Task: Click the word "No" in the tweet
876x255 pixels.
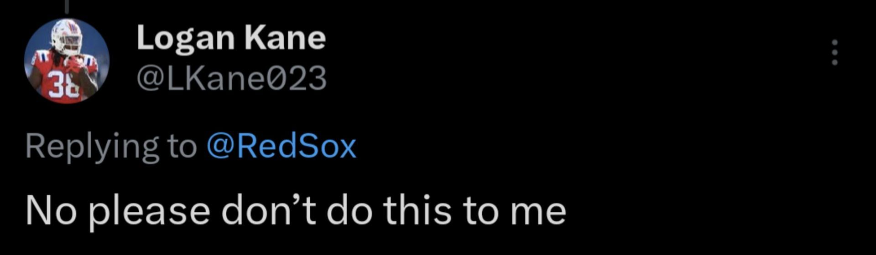Action: [50, 210]
